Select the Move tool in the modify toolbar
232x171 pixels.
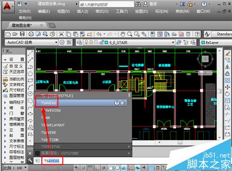coord(227,87)
